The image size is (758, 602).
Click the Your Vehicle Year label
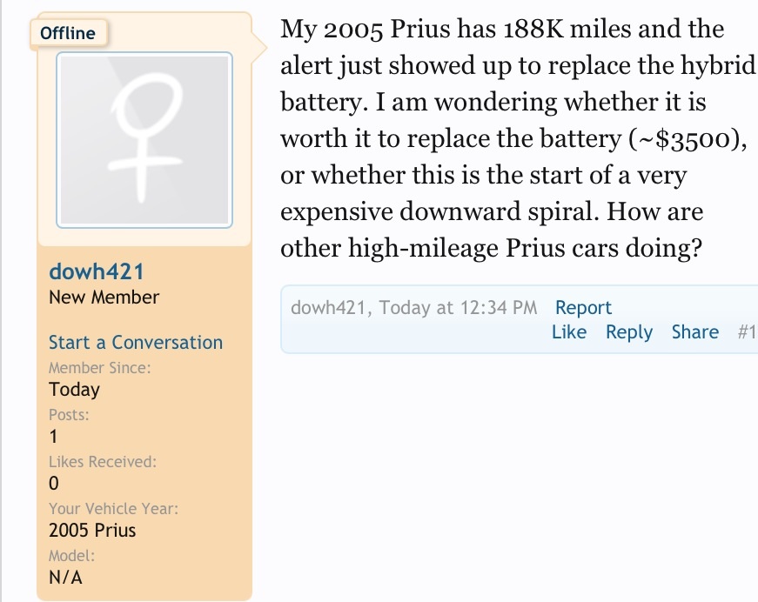[114, 508]
